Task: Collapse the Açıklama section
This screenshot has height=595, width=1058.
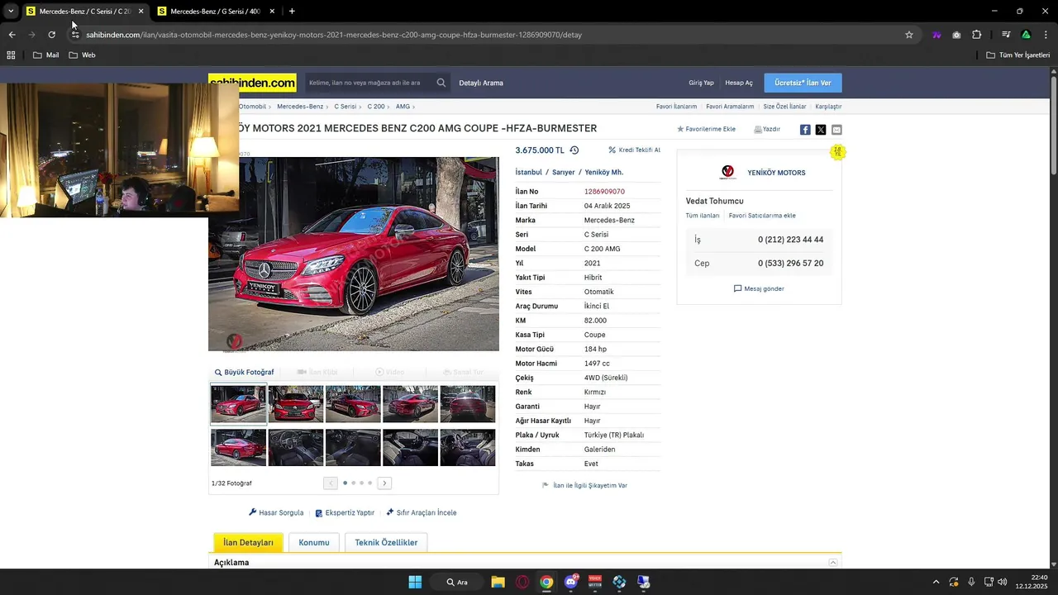Action: (x=833, y=563)
